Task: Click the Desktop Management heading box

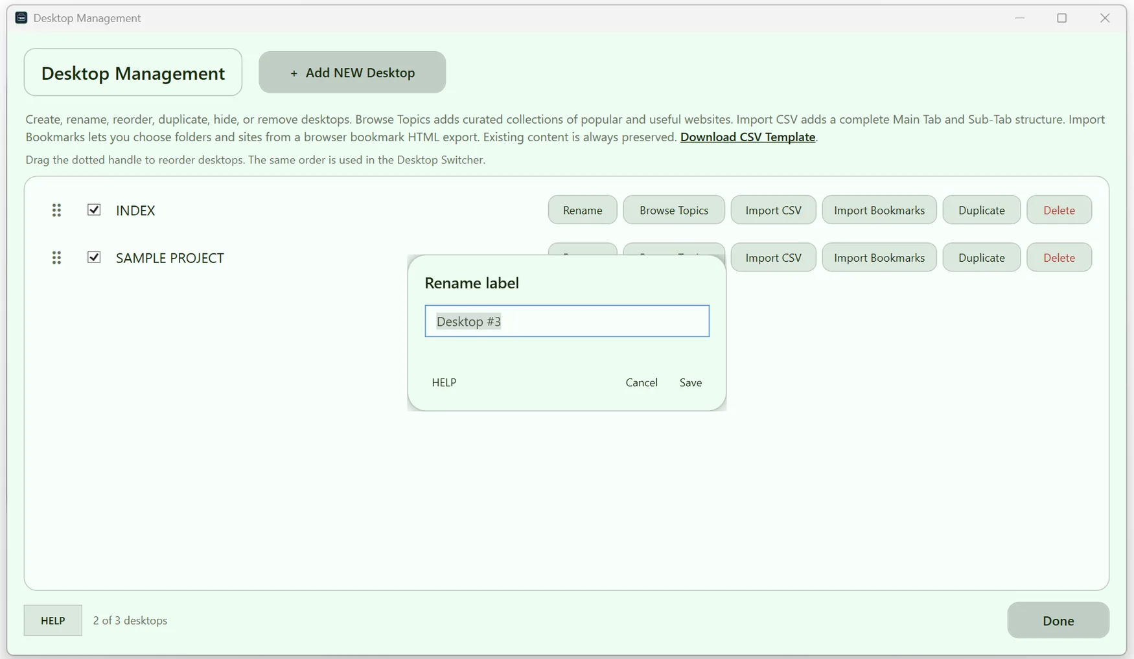Action: (x=133, y=72)
